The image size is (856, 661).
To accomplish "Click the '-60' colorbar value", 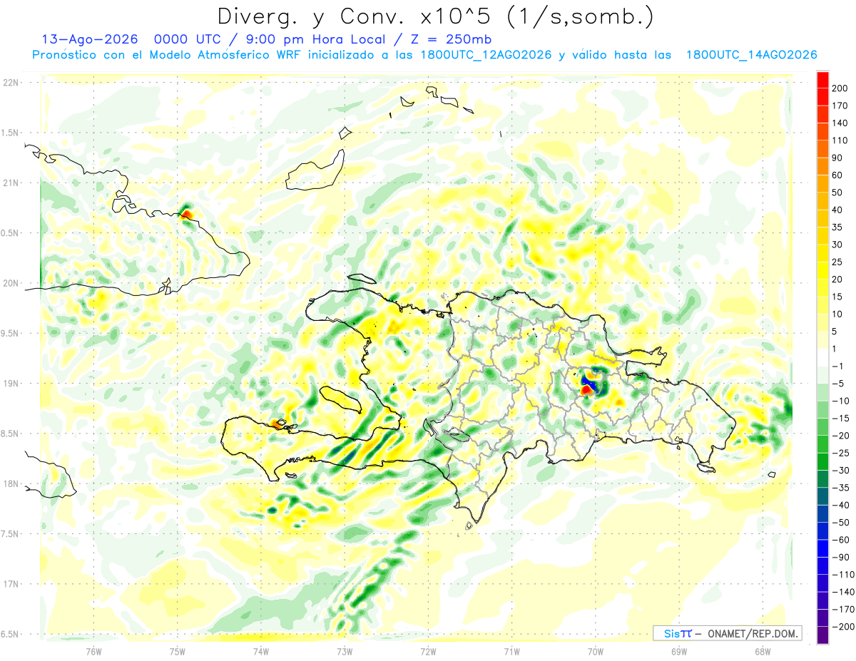I will [x=840, y=540].
